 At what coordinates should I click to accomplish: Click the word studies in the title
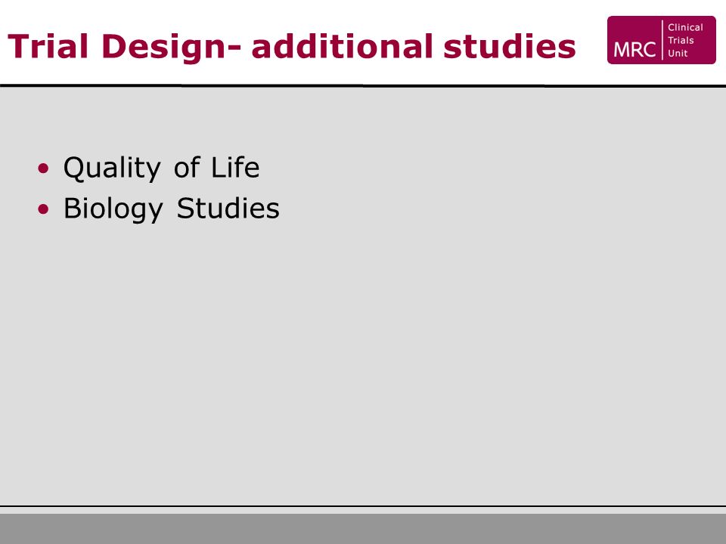coord(509,46)
